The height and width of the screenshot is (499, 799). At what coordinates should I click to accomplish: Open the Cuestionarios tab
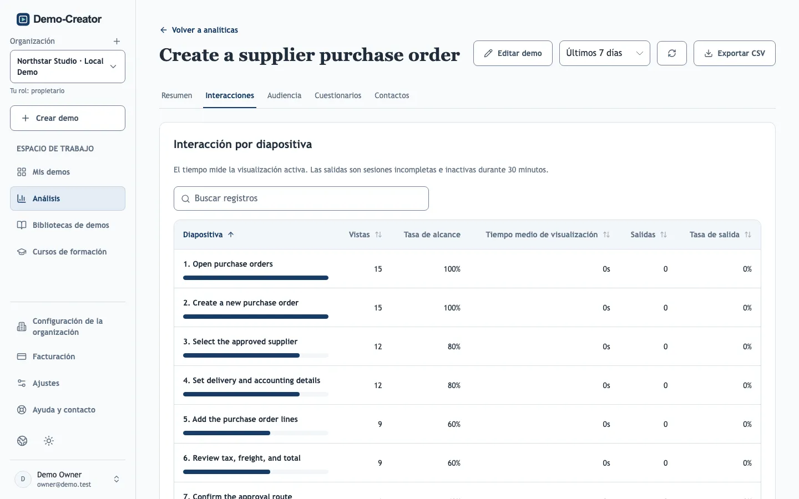pyautogui.click(x=338, y=95)
